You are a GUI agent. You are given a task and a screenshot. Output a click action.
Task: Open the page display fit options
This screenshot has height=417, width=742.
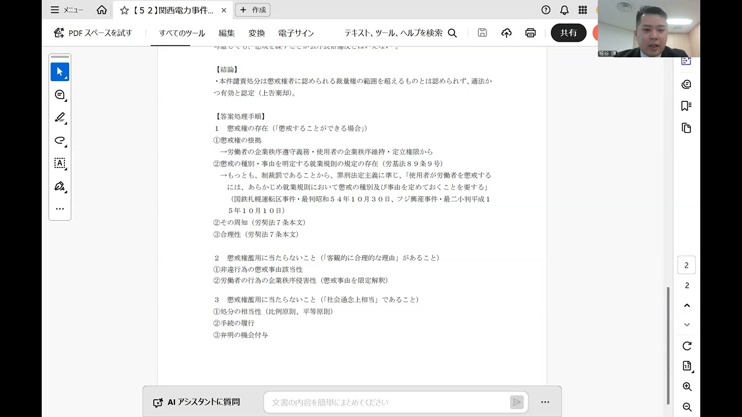coord(687,366)
